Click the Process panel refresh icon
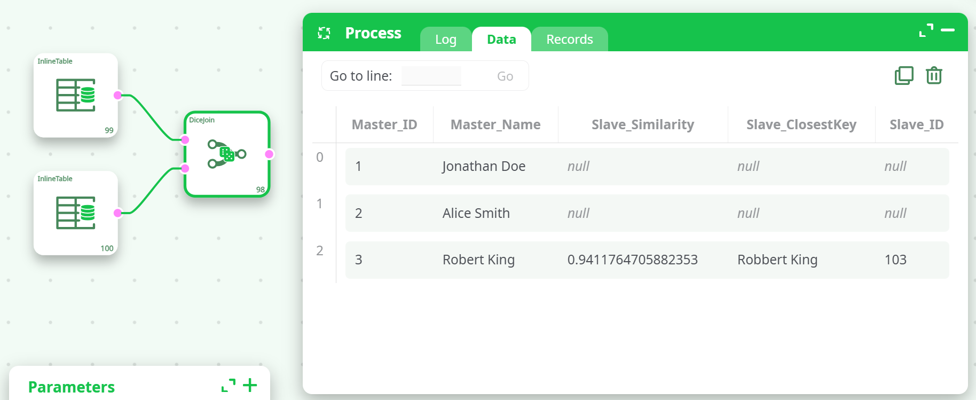This screenshot has width=976, height=400. [x=324, y=33]
